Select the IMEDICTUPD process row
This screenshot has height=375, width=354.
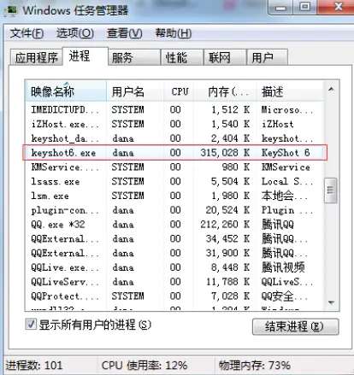[174, 109]
